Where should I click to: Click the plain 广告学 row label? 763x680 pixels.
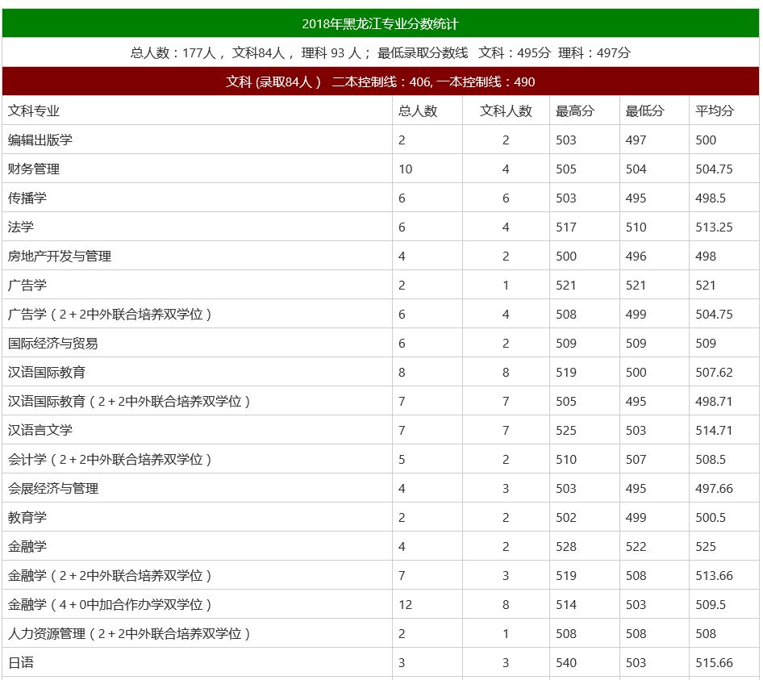[x=27, y=286]
